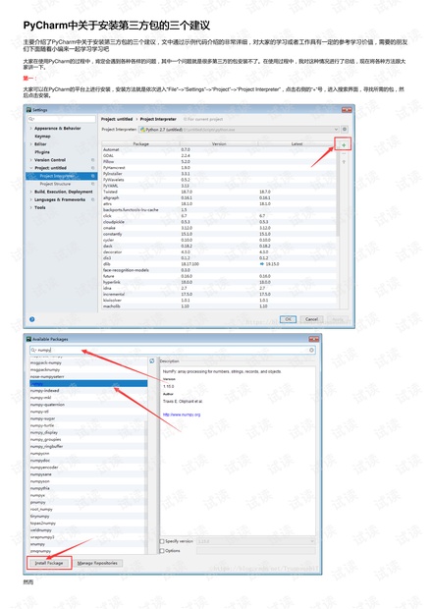
Task: Expand the Version Control node
Action: pyautogui.click(x=31, y=160)
